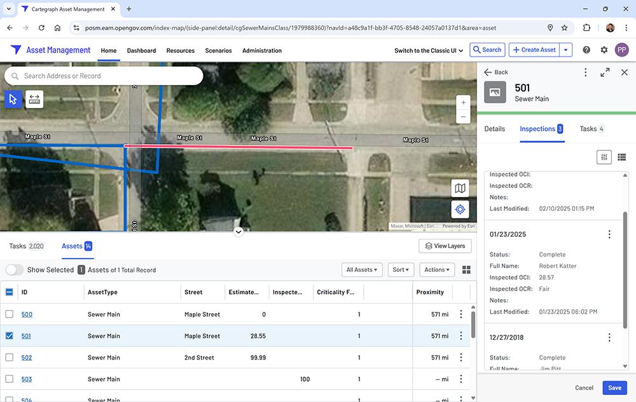Open options for 01/23/2025 inspection
This screenshot has width=636, height=402.
click(609, 234)
